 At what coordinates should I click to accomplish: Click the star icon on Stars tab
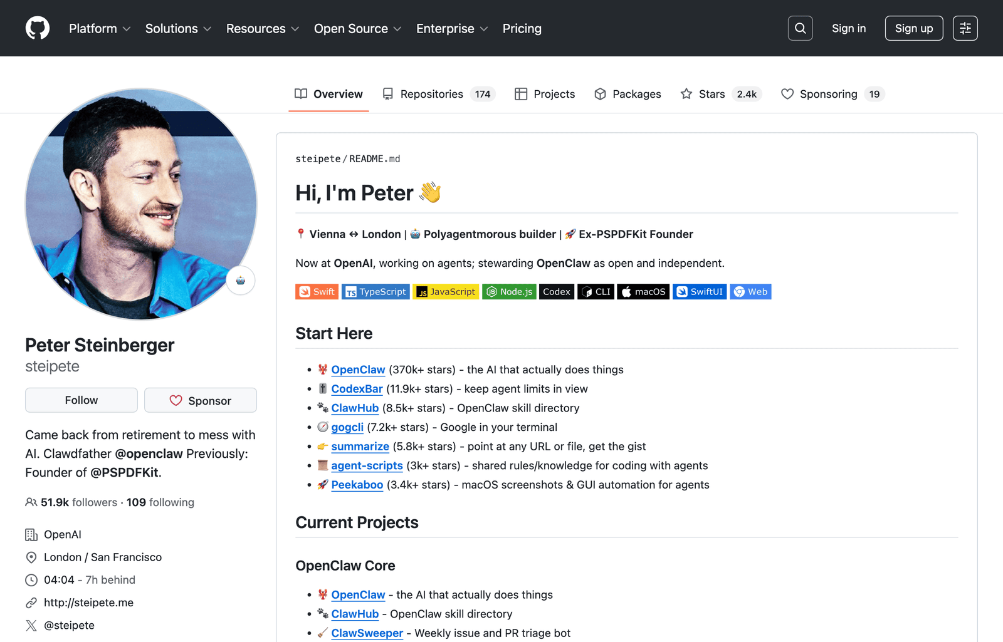pyautogui.click(x=686, y=94)
